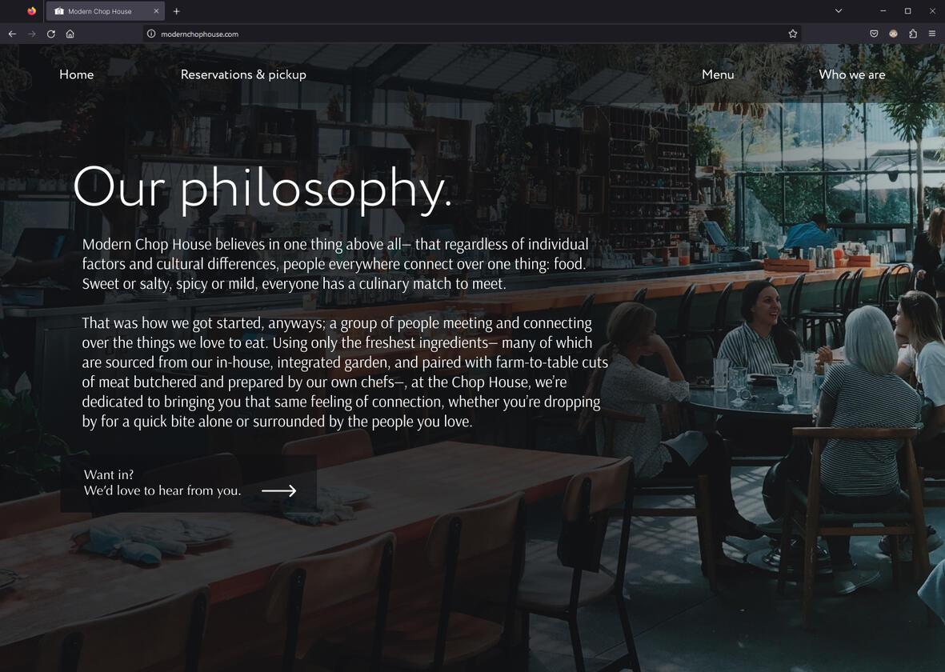945x672 pixels.
Task: Open the Firefox hamburger application menu
Action: click(x=932, y=34)
